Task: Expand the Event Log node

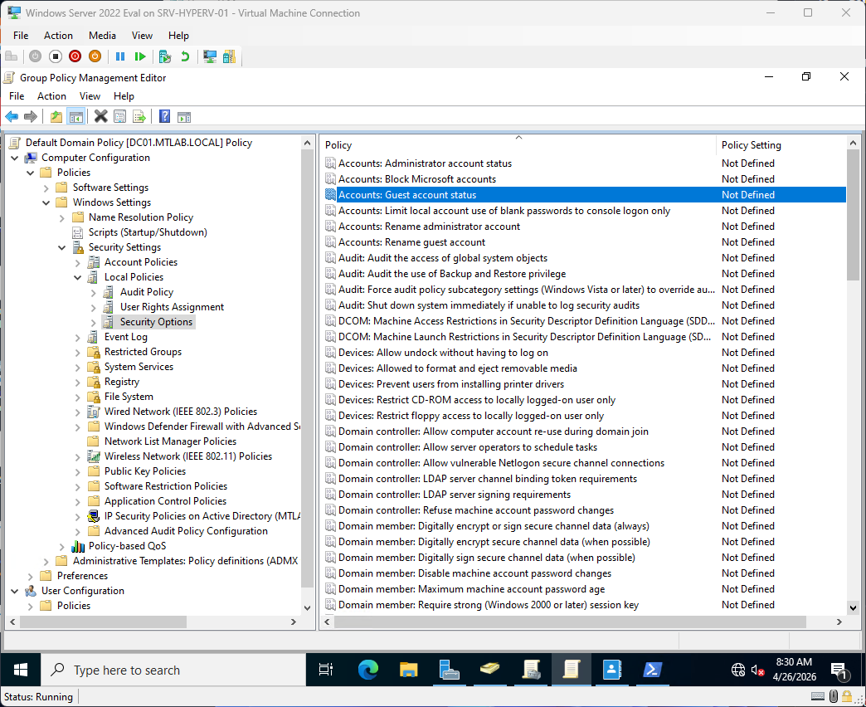Action: pyautogui.click(x=78, y=337)
